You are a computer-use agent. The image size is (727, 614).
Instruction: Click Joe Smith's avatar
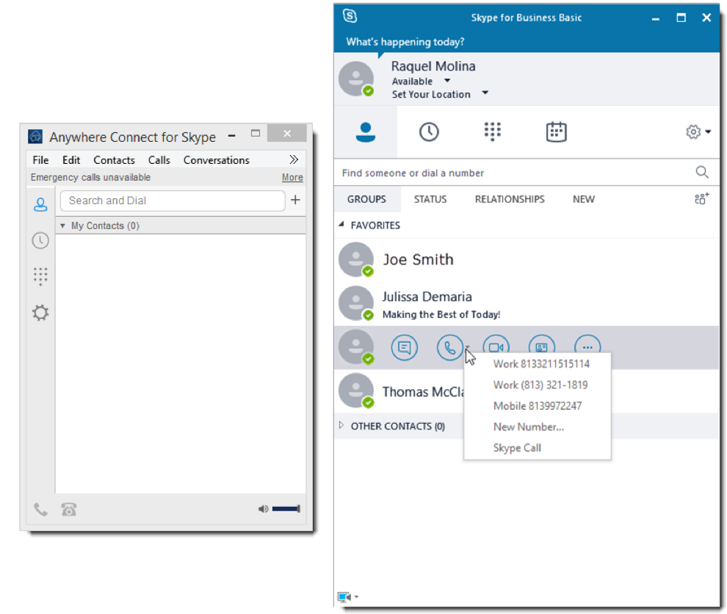[x=356, y=260]
